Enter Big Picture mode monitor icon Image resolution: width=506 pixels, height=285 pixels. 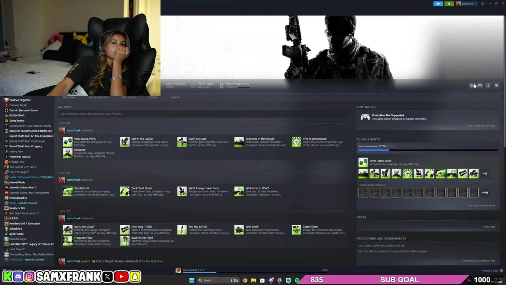point(482,4)
